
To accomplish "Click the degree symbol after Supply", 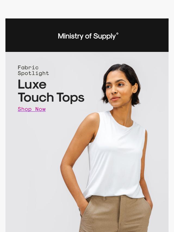I will 117,34.
